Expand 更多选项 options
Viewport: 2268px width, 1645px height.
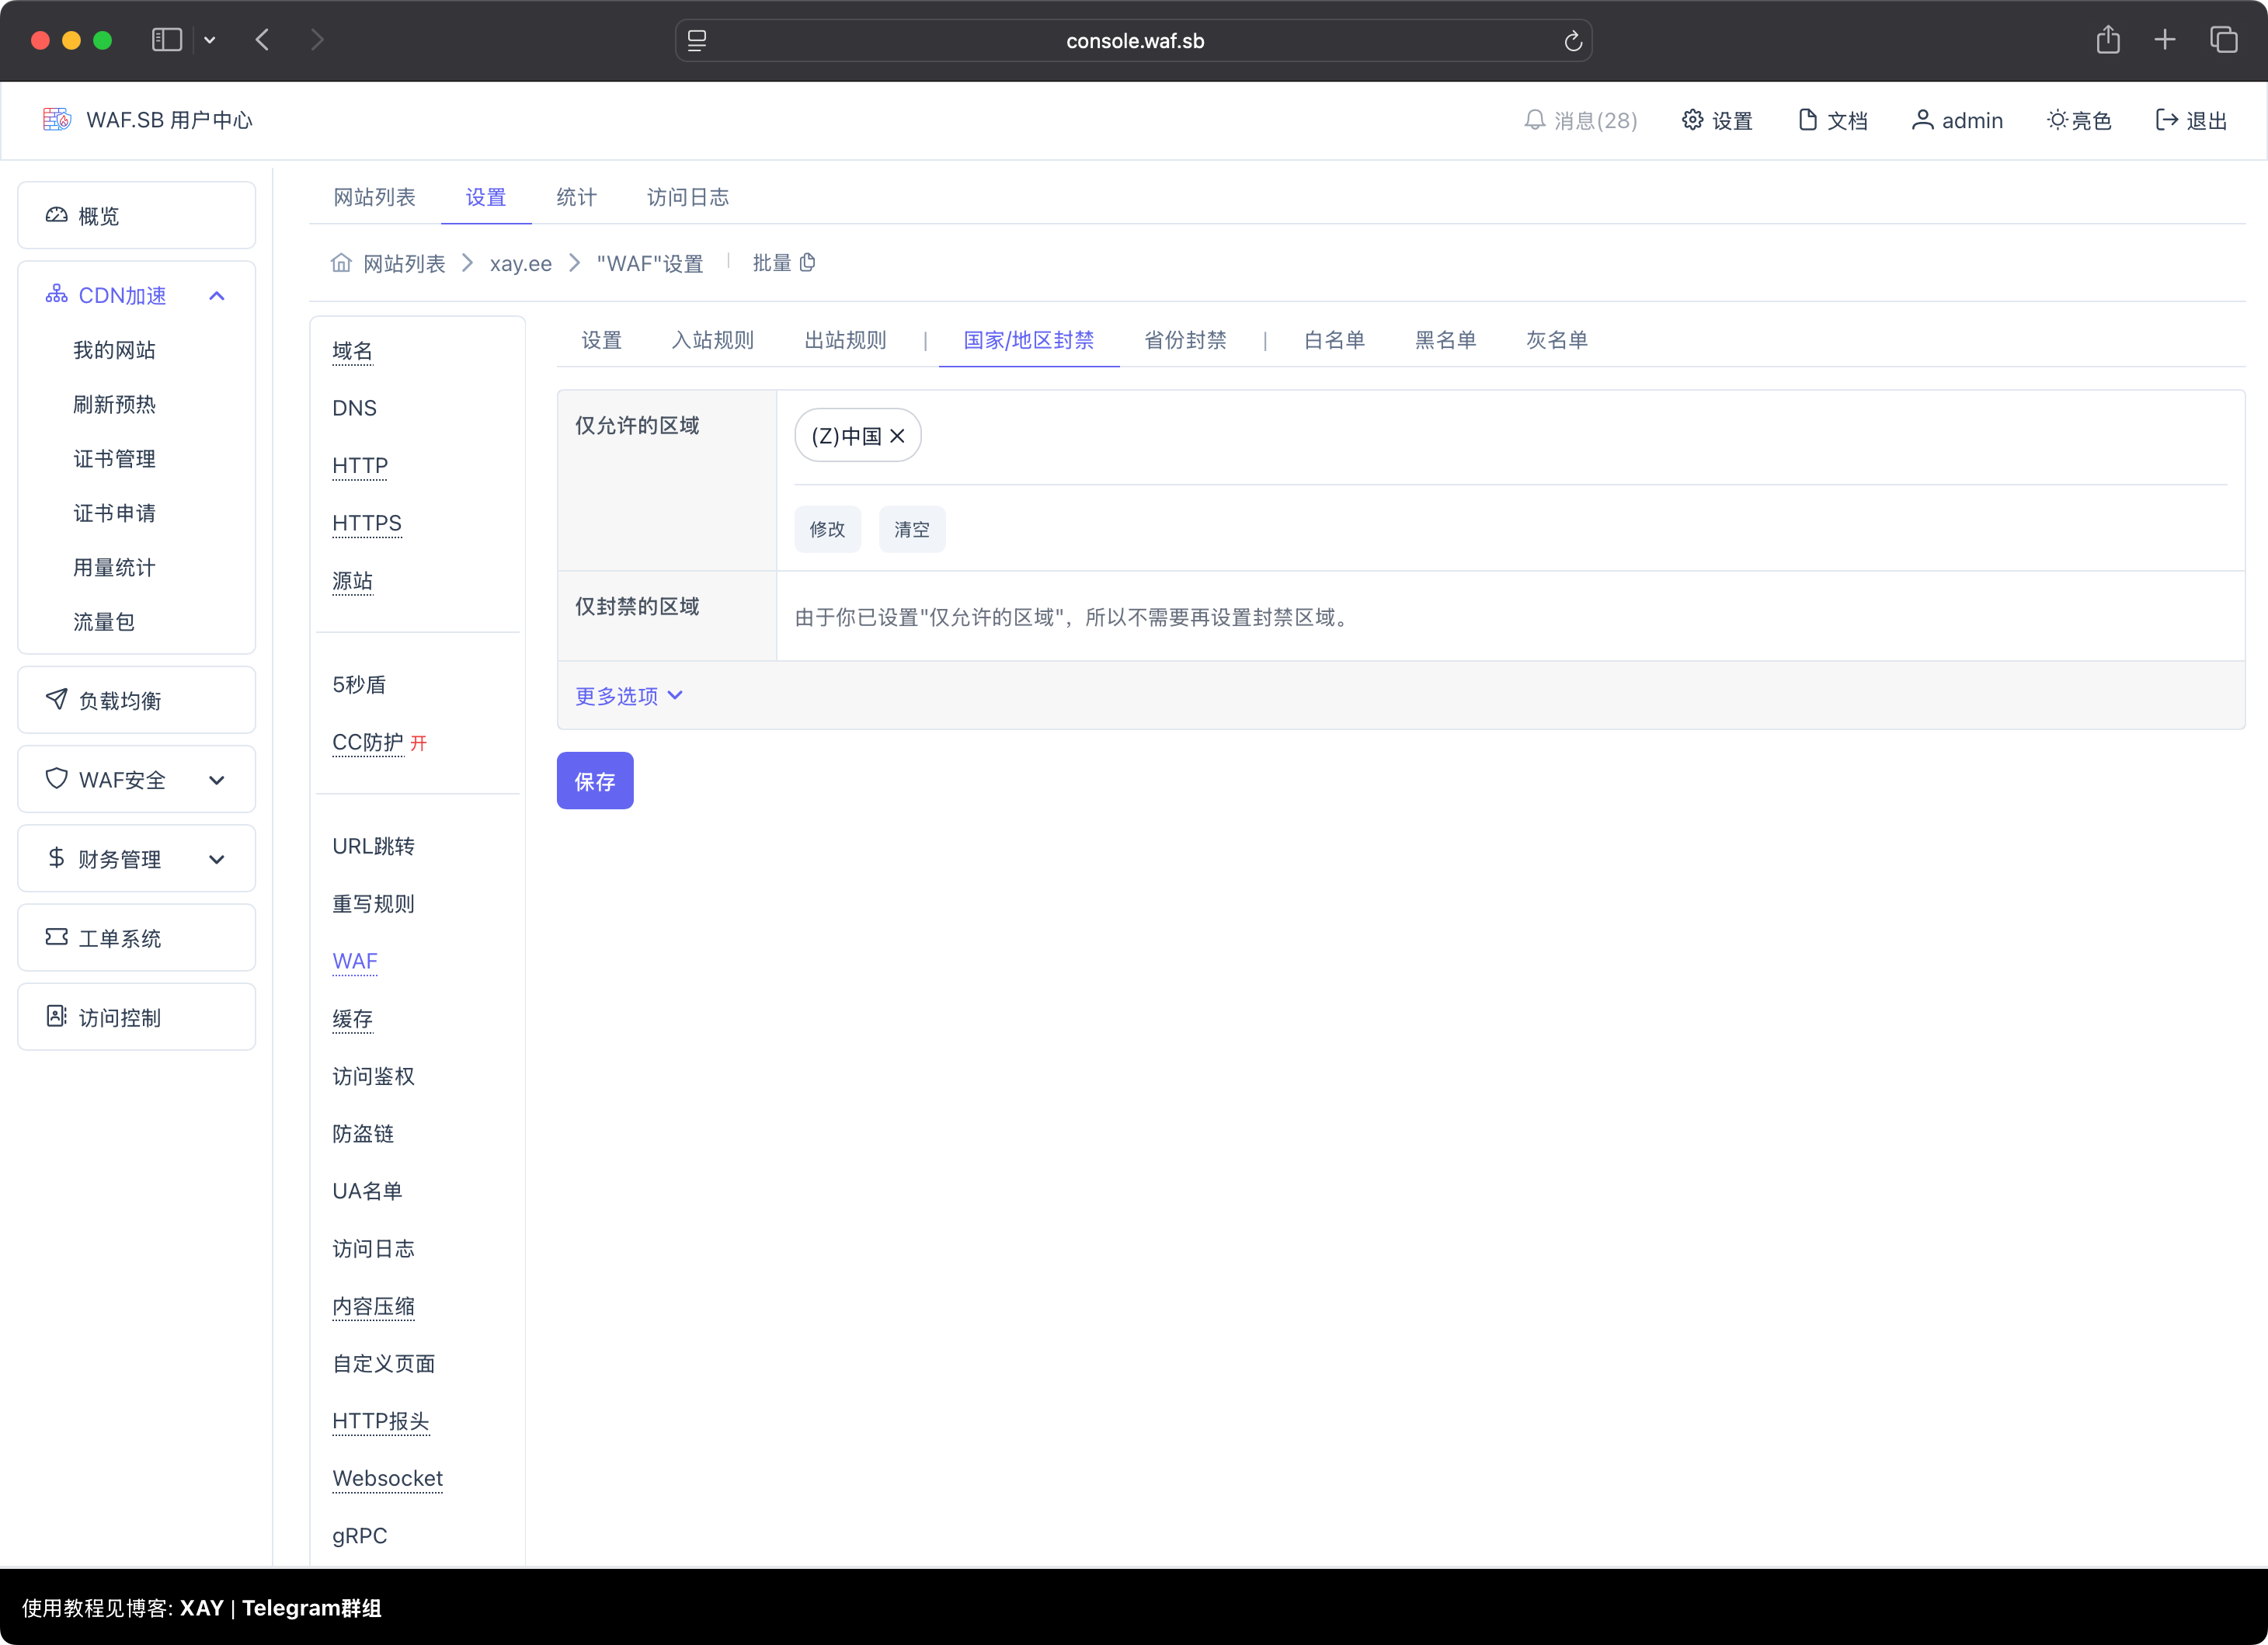click(629, 696)
